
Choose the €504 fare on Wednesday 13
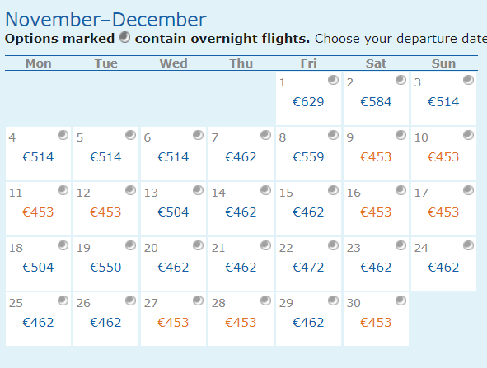(173, 212)
